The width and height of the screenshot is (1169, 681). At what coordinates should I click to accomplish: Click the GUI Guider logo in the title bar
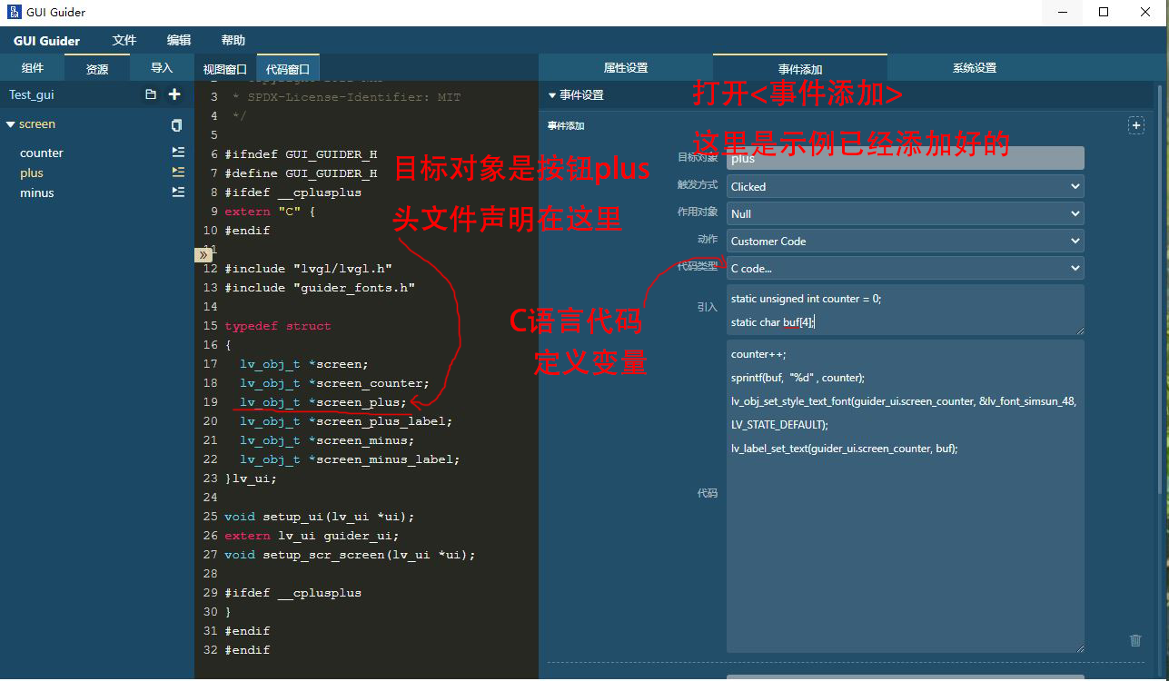tap(14, 12)
